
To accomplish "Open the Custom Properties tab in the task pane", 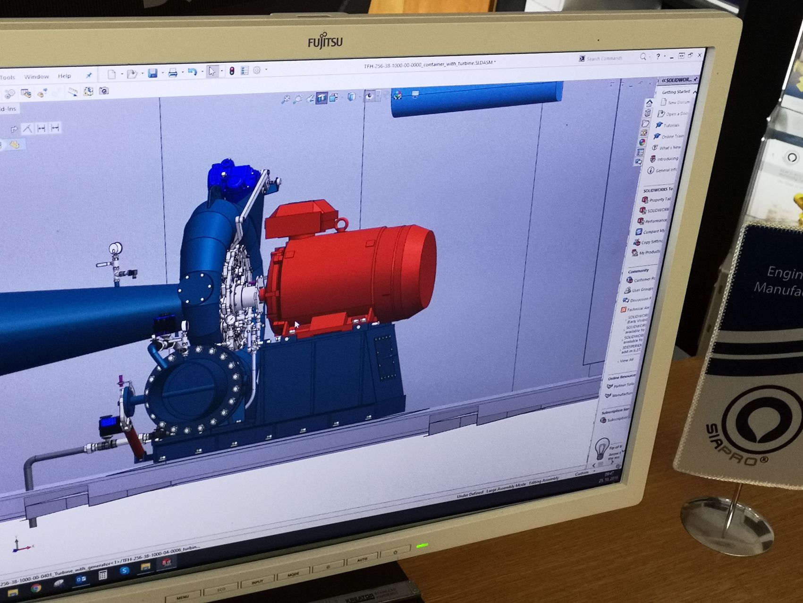I will 641,152.
